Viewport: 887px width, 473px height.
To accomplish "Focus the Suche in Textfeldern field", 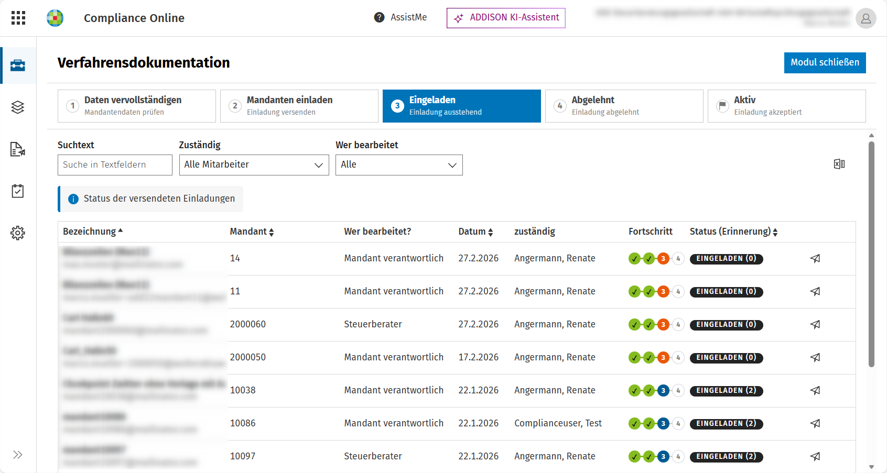I will click(x=115, y=165).
